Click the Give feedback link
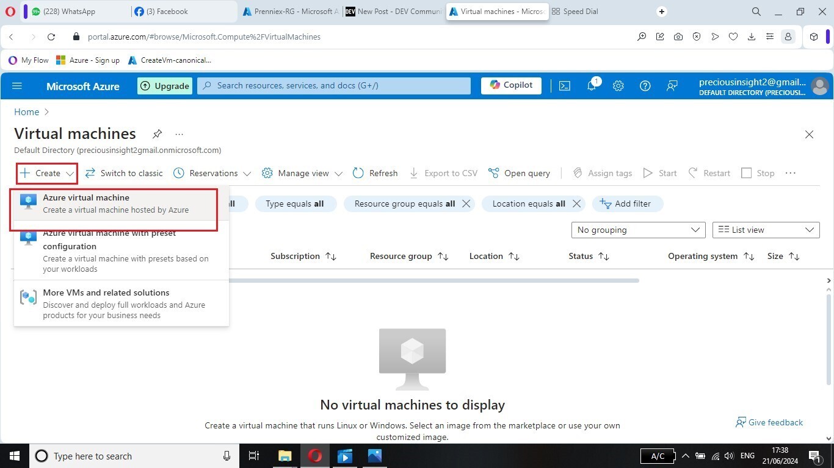Screen dimensions: 834x468 [769, 422]
